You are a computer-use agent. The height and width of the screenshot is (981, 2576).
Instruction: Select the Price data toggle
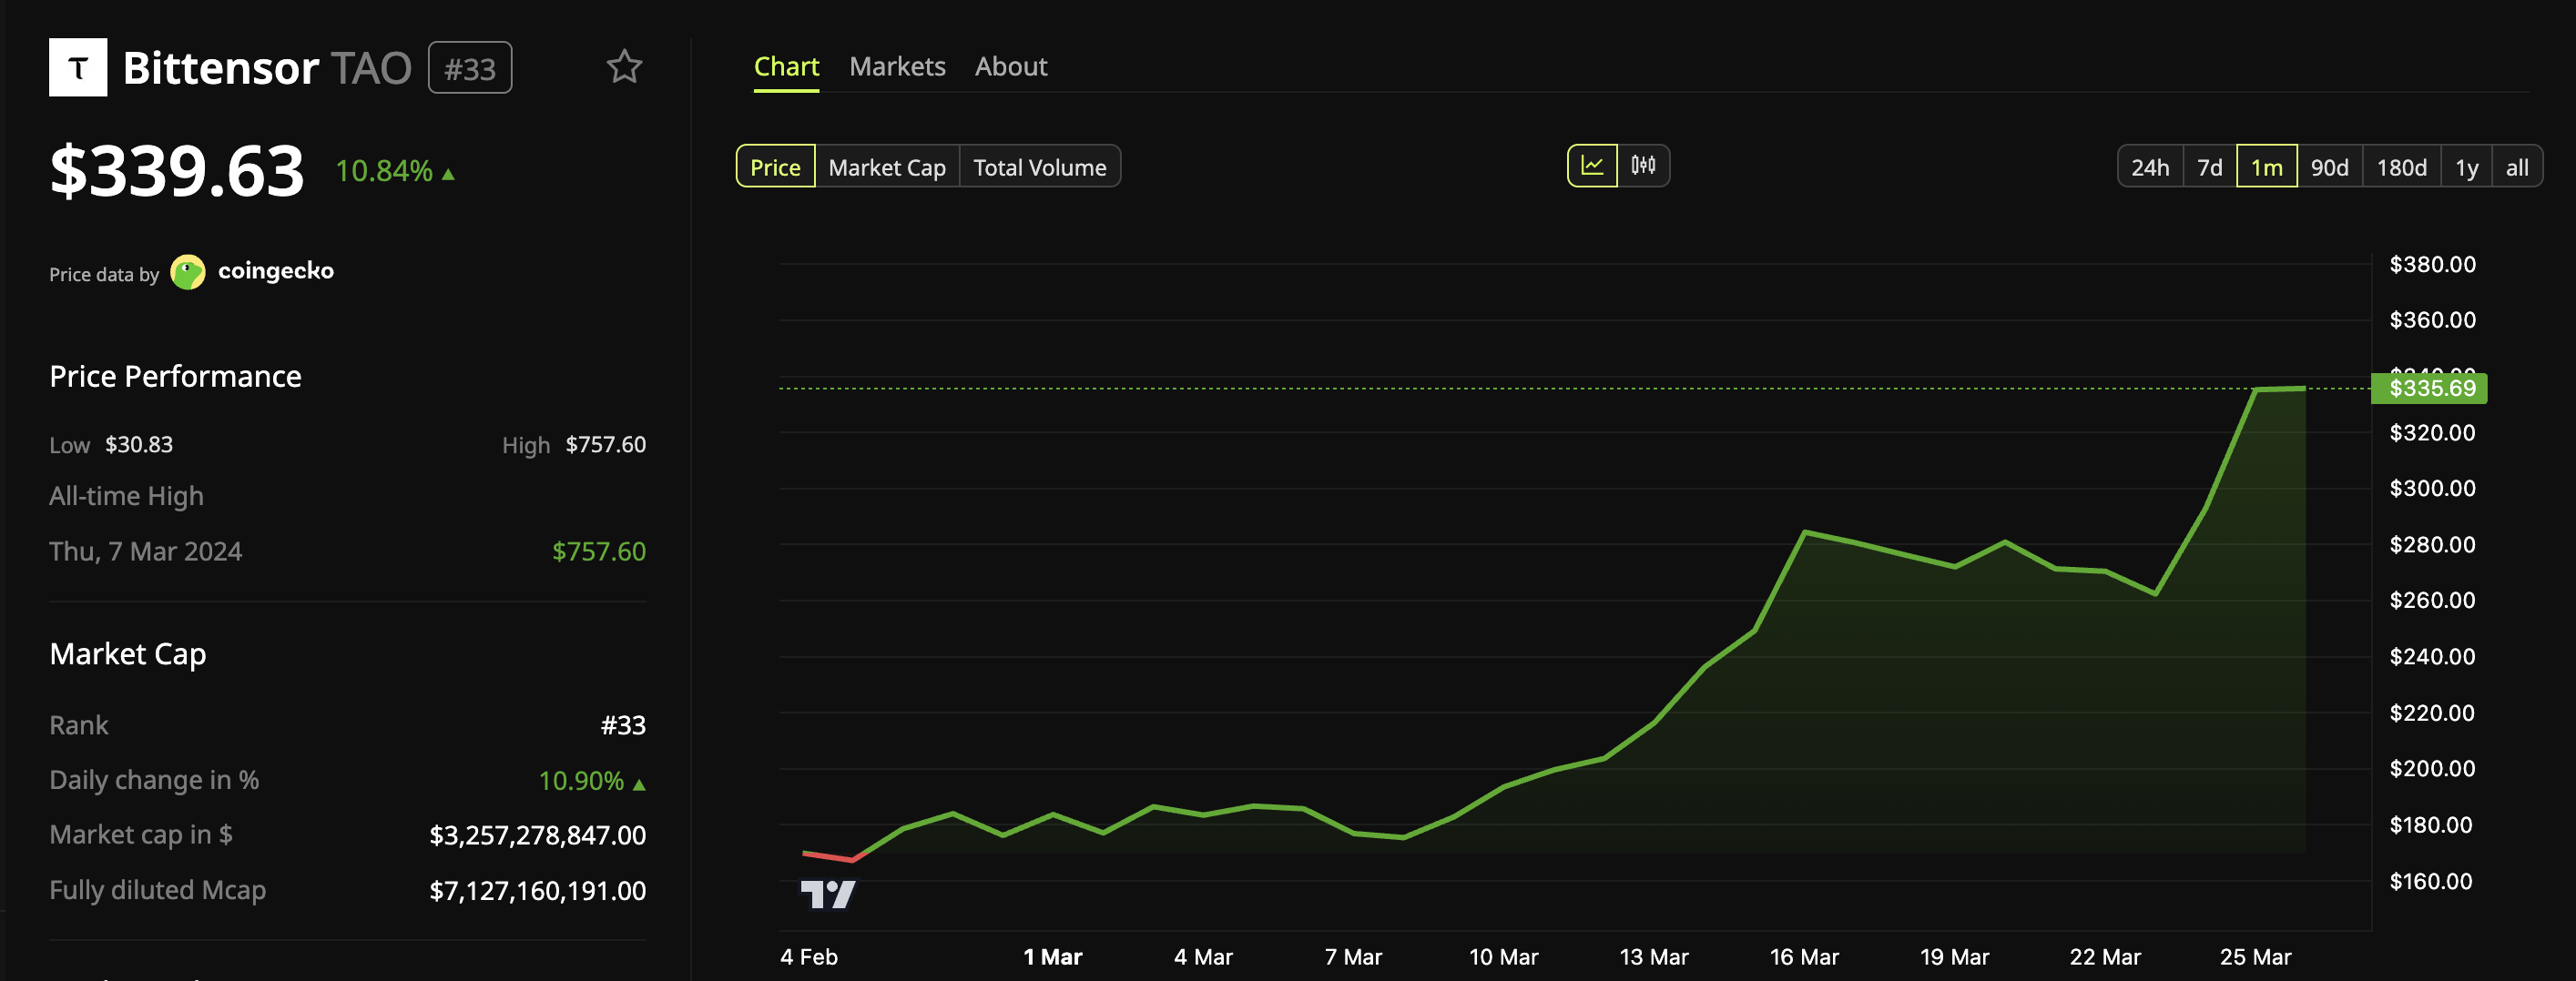(x=775, y=167)
